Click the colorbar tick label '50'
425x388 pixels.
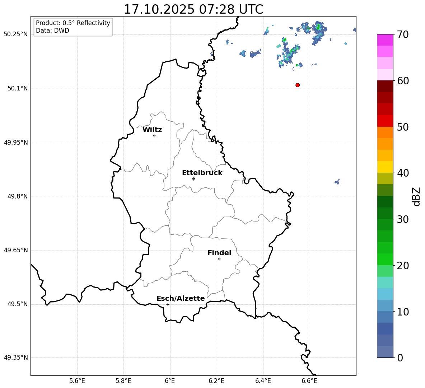point(402,127)
